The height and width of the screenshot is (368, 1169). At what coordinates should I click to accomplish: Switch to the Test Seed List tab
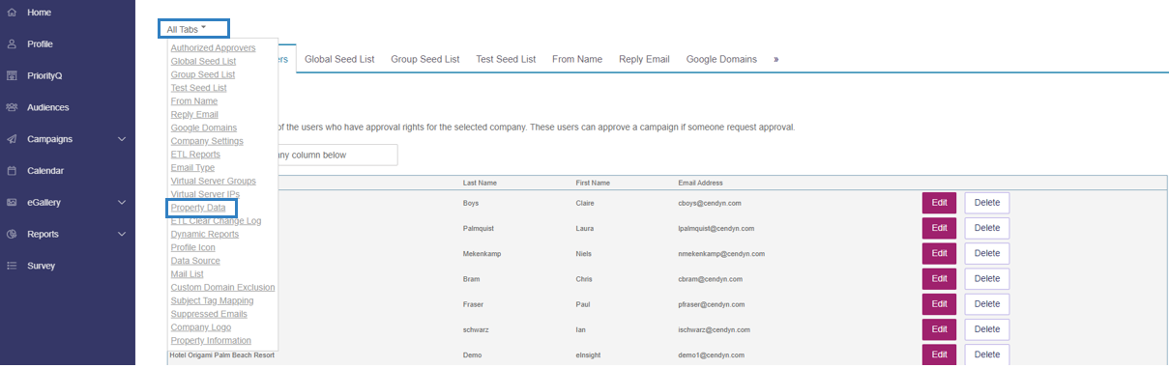(x=506, y=59)
